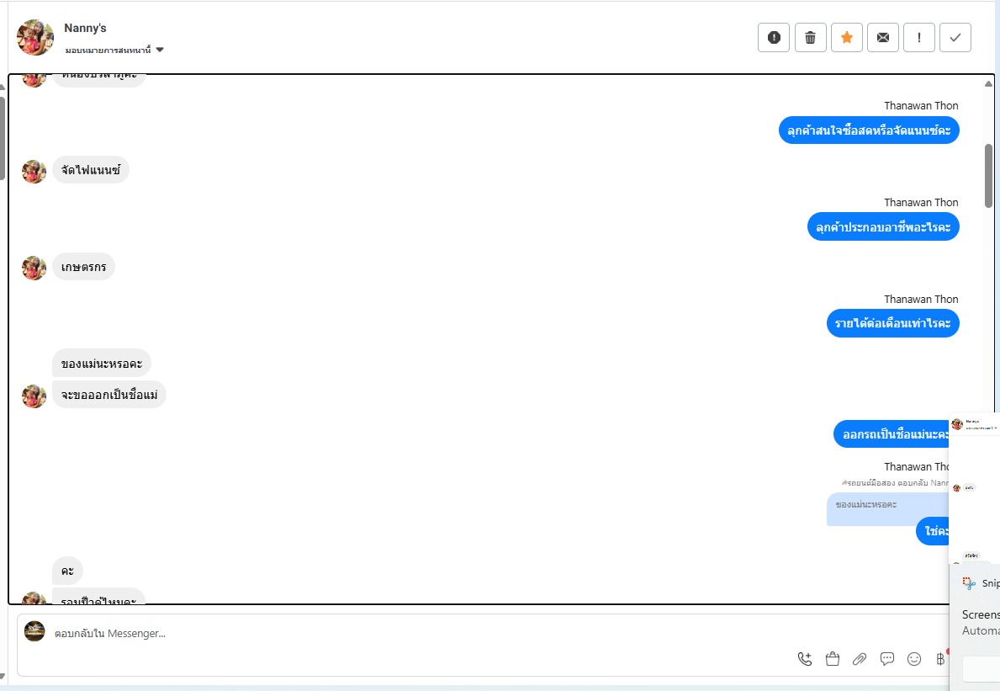Click the Baht payment icon
This screenshot has height=691, width=1000.
click(x=940, y=659)
